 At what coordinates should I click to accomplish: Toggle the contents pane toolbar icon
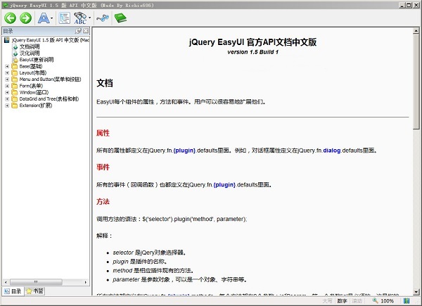64,18
